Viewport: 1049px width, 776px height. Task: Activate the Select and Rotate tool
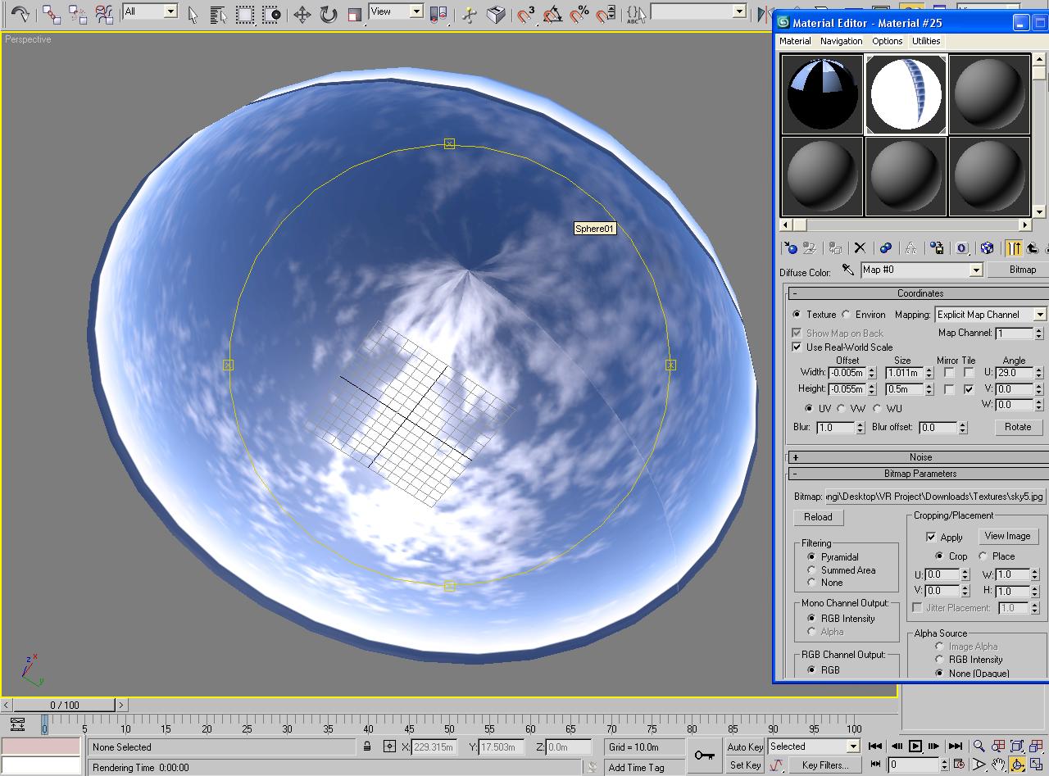(329, 14)
